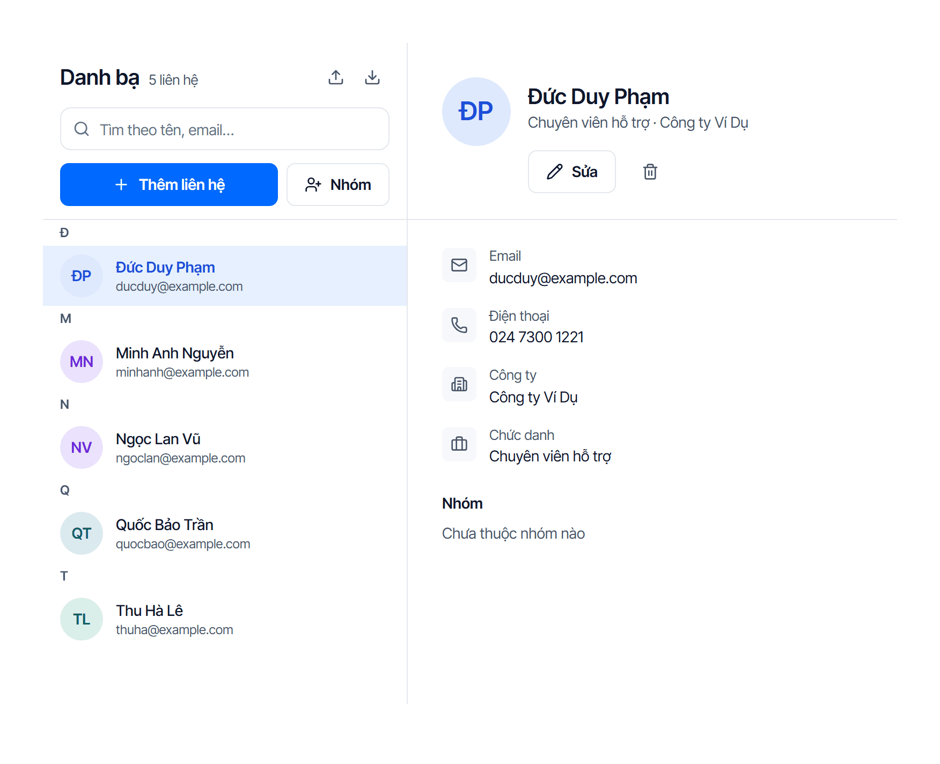Click the envelope icon beside Email
This screenshot has width=940, height=764.
point(459,265)
